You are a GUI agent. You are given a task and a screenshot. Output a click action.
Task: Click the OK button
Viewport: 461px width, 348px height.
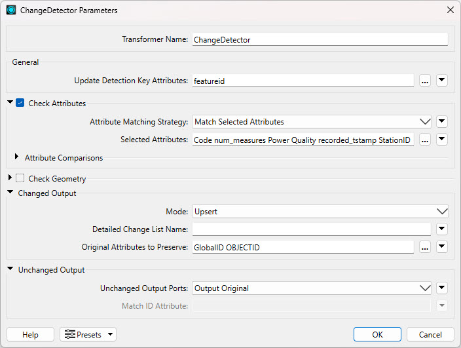(377, 334)
